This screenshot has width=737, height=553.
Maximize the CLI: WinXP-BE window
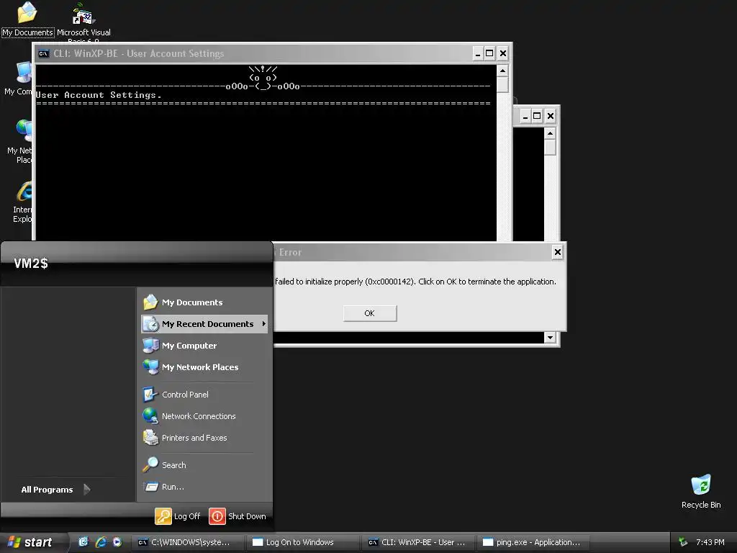(x=489, y=53)
